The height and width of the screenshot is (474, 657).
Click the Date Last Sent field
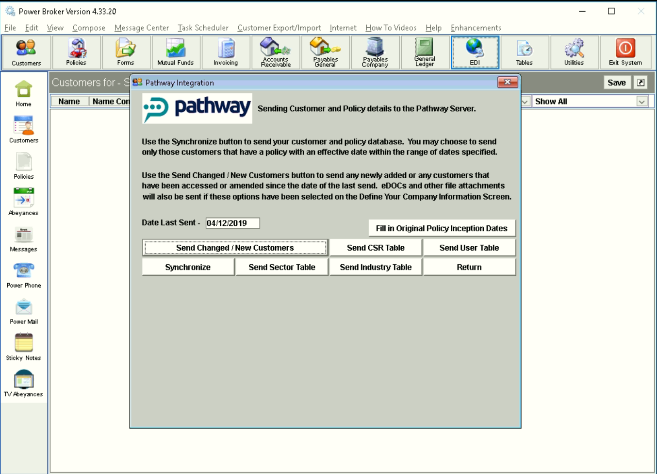click(x=232, y=222)
